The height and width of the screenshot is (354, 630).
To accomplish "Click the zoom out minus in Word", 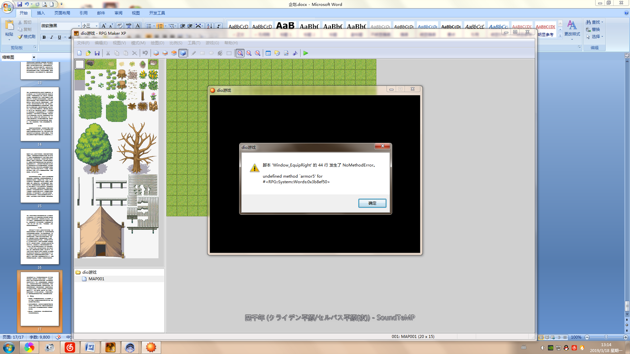I will point(587,337).
